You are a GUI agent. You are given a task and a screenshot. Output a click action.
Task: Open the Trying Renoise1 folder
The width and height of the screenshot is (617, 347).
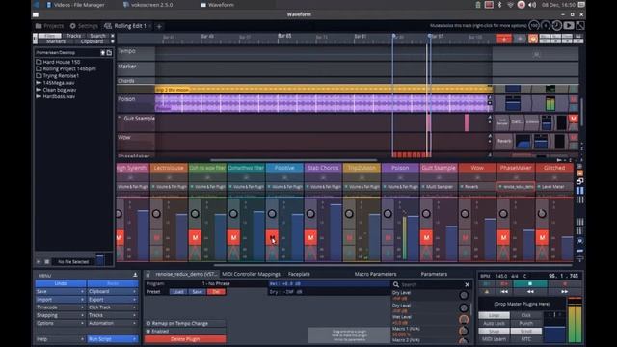[58, 75]
